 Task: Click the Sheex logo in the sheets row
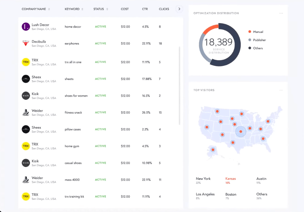[x=26, y=79]
